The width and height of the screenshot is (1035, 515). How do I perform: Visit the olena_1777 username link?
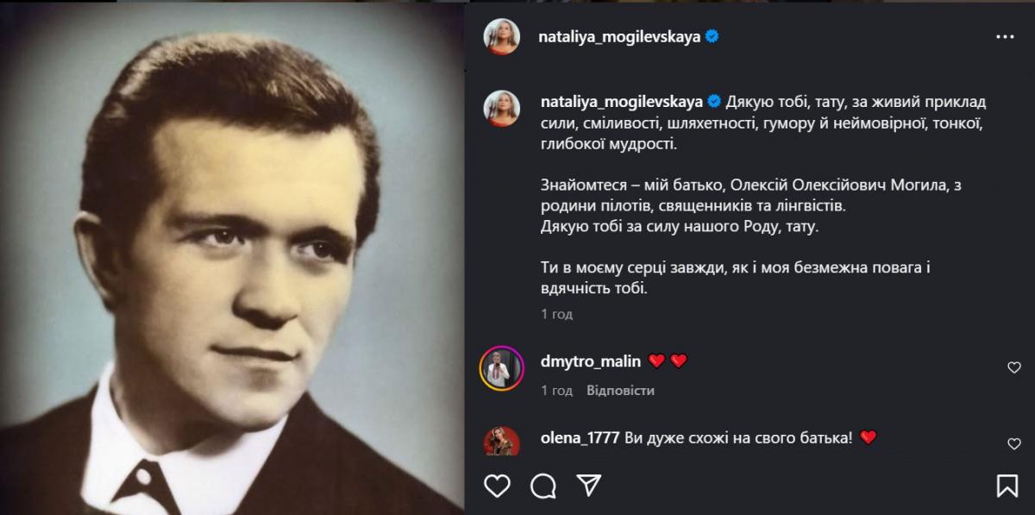pos(580,437)
